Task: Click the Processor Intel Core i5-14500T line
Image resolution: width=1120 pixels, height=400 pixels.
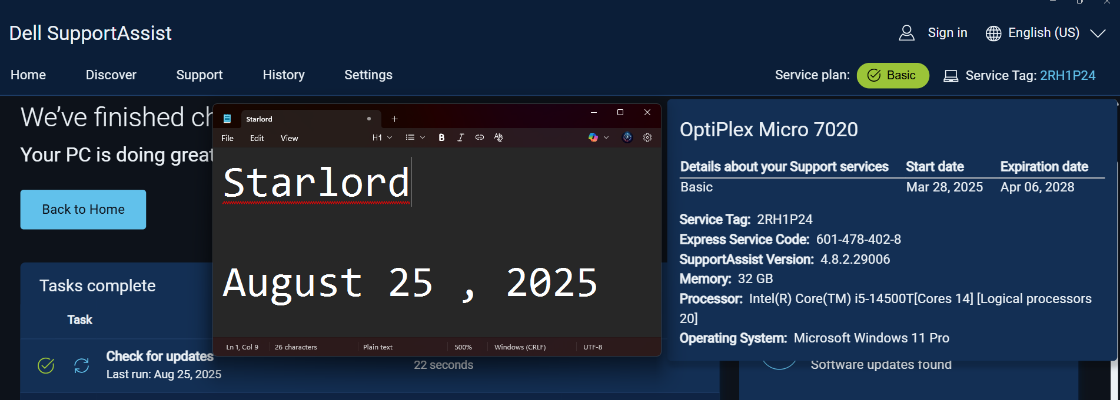Action: click(x=885, y=308)
